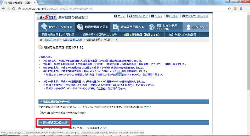Click the globe icon for 統計サイト検索・リンク集

[x=151, y=27]
